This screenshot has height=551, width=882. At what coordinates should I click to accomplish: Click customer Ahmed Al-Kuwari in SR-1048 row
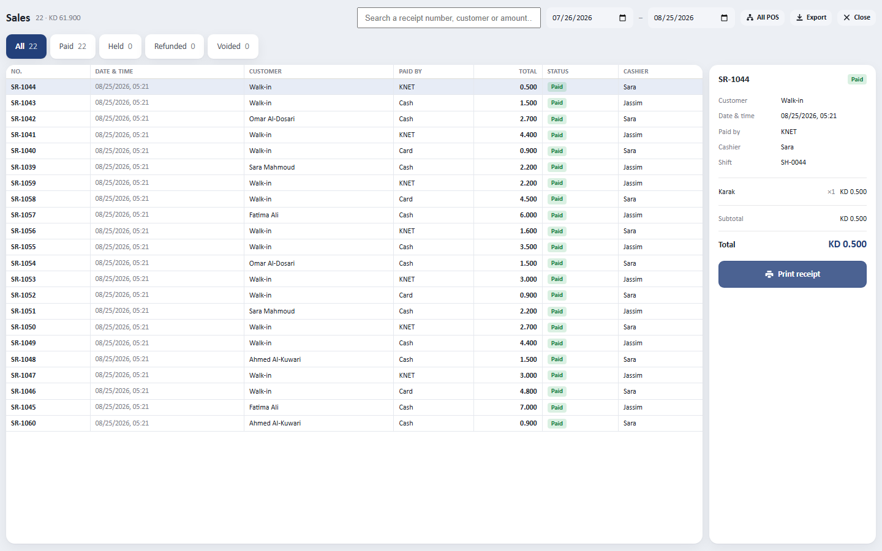tap(275, 359)
